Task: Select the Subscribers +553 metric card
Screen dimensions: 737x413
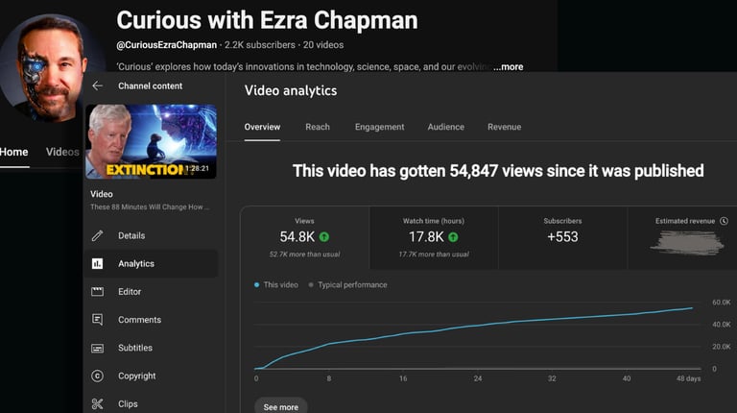Action: (x=562, y=237)
